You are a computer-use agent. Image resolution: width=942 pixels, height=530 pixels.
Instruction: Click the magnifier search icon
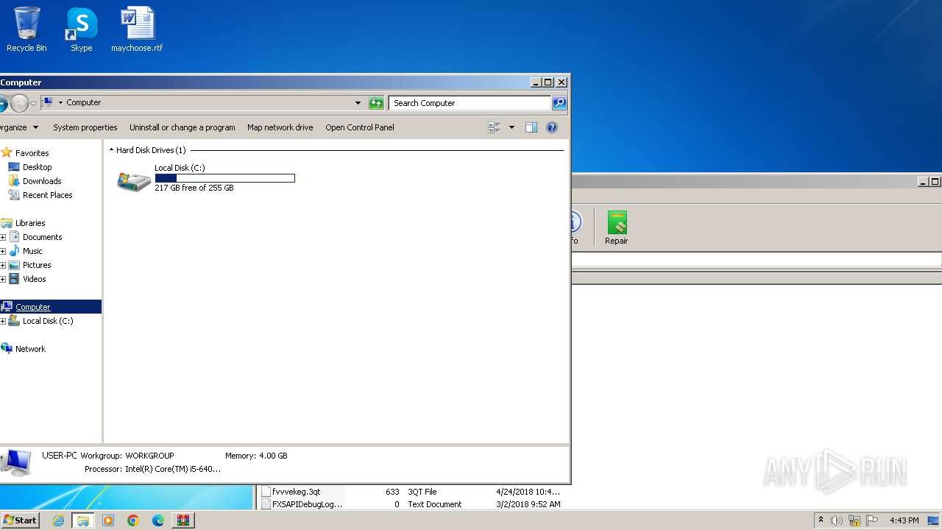tap(559, 103)
